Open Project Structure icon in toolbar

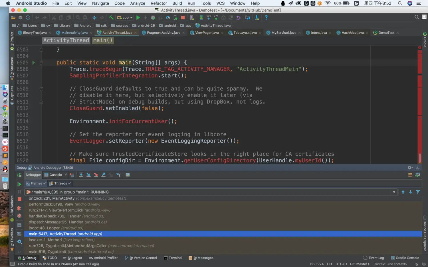click(248, 18)
